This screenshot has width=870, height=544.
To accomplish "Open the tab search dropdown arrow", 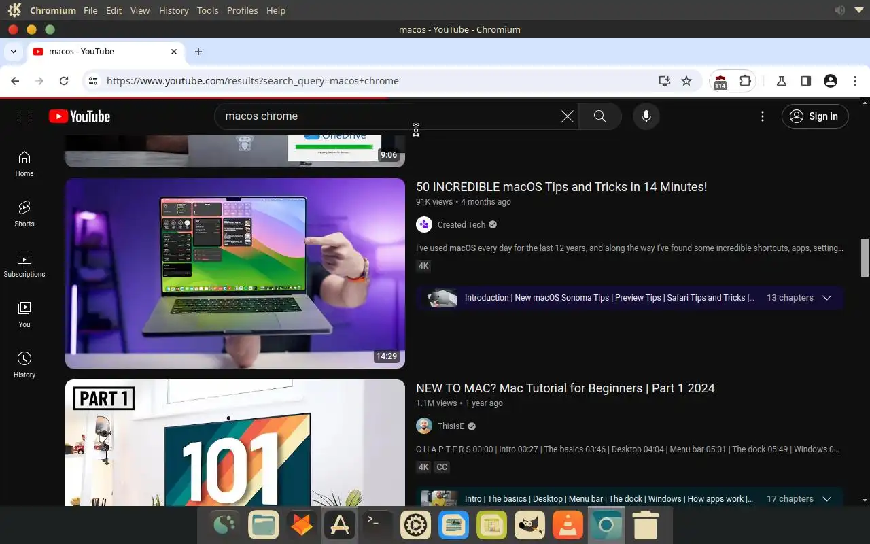I will click(x=14, y=52).
